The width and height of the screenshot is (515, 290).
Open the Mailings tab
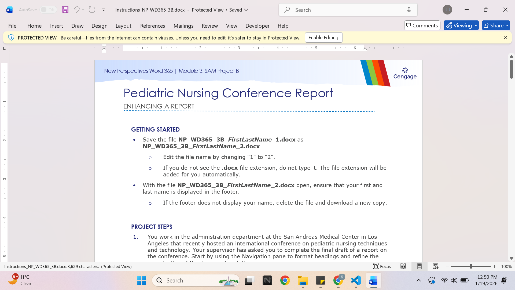[x=183, y=26]
